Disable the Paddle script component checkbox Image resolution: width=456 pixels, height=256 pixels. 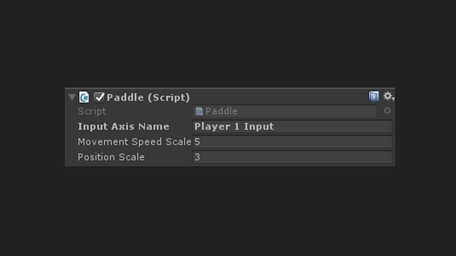99,97
